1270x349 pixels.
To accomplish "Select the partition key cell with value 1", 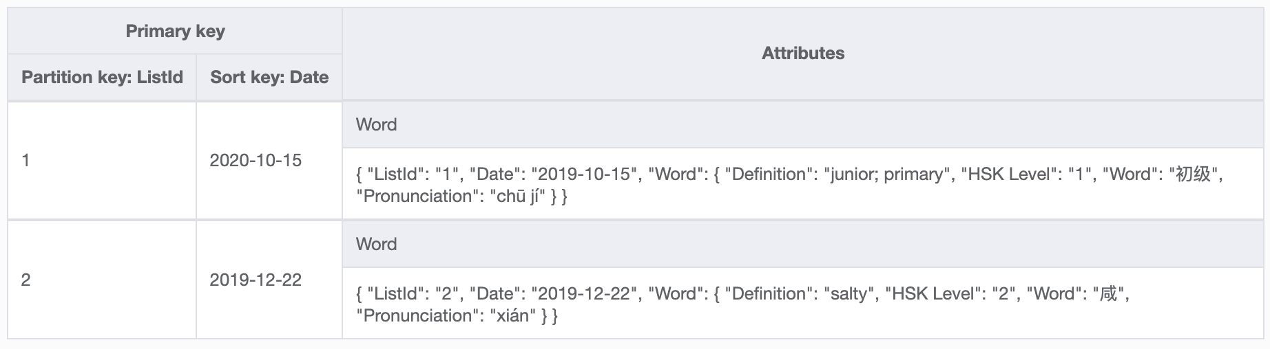I will (25, 161).
